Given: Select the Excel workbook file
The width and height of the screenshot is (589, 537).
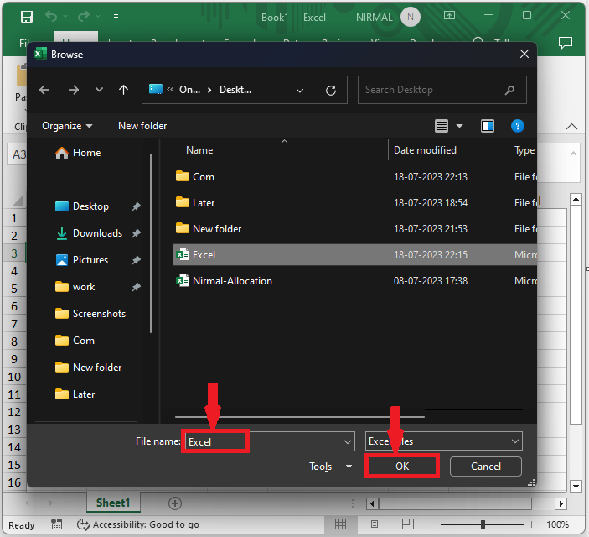Looking at the screenshot, I should pos(354,255).
